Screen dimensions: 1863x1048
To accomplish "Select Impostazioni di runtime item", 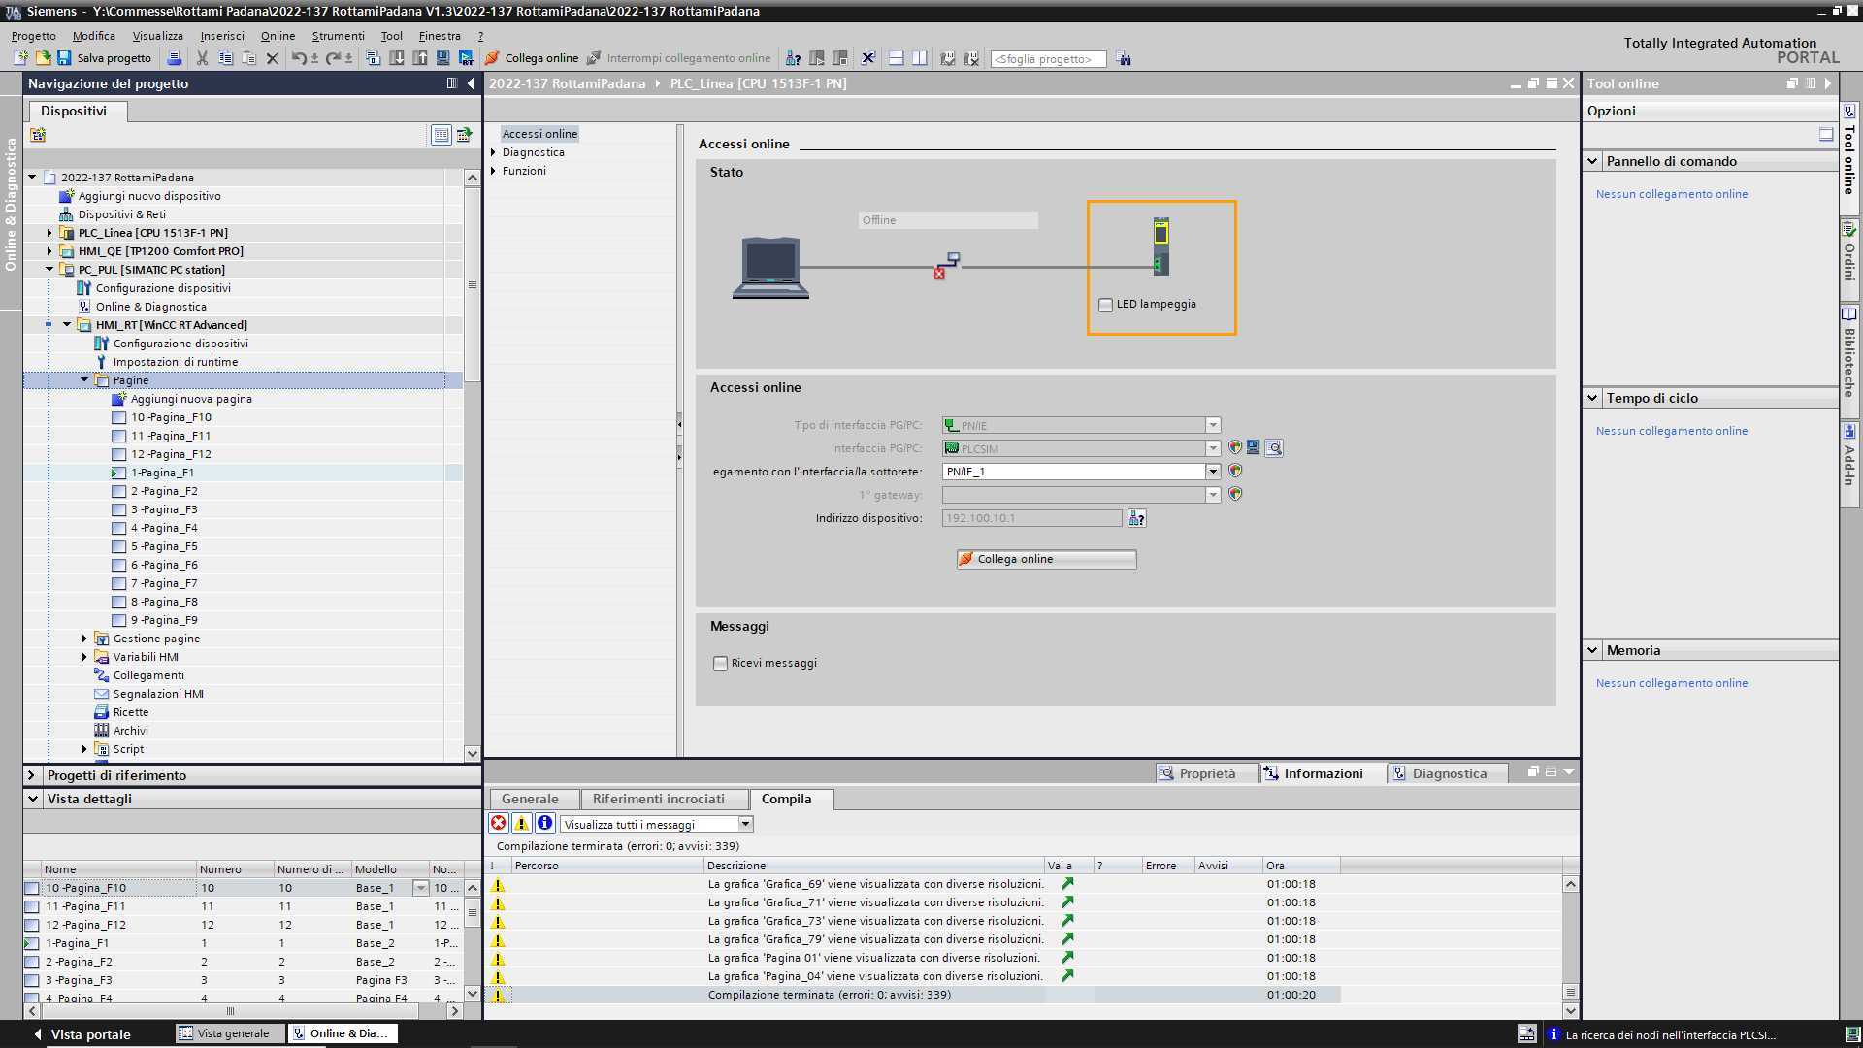I will (x=175, y=362).
